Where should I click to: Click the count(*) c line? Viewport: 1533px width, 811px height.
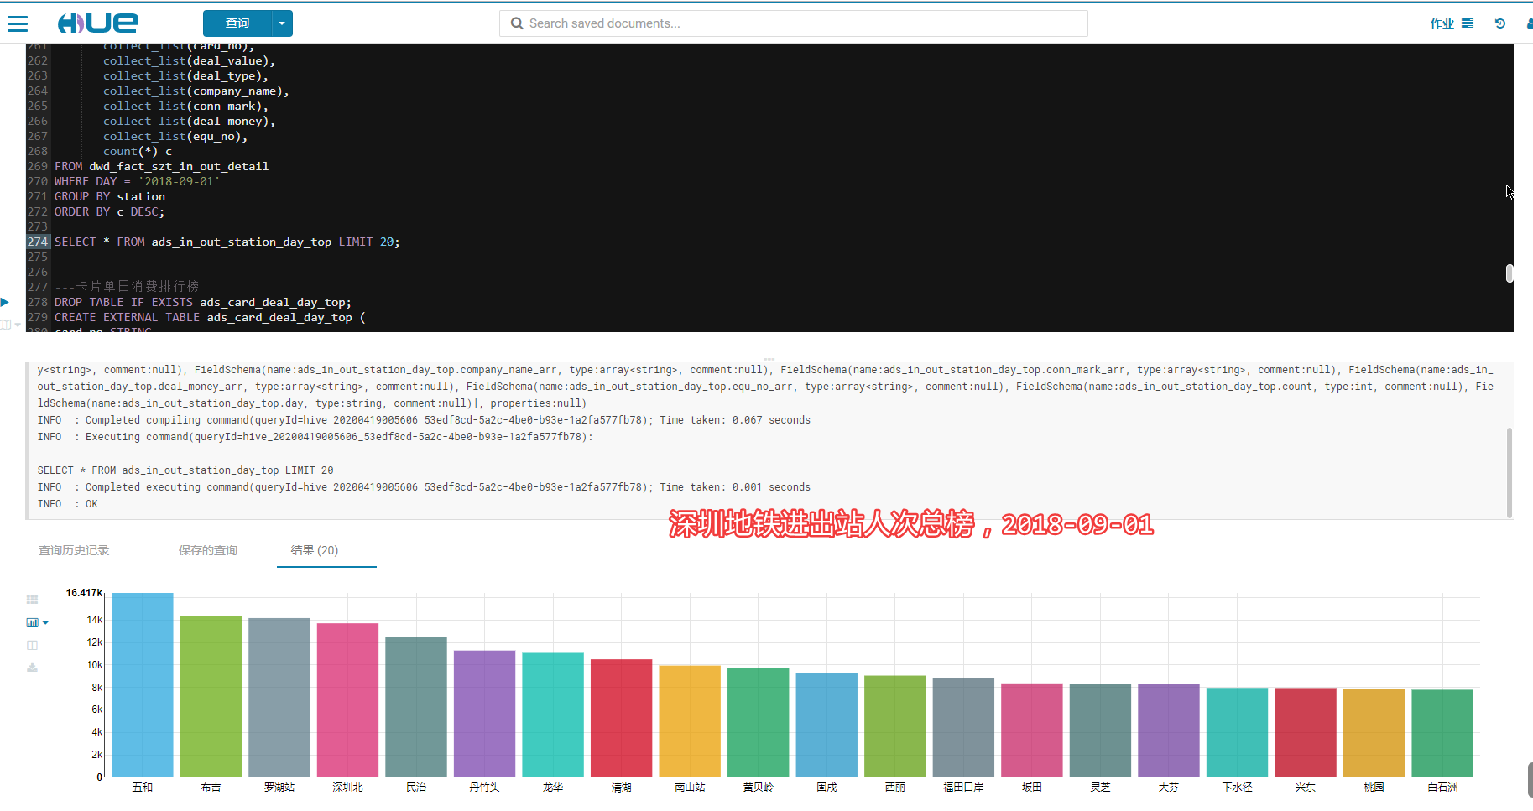pos(138,151)
